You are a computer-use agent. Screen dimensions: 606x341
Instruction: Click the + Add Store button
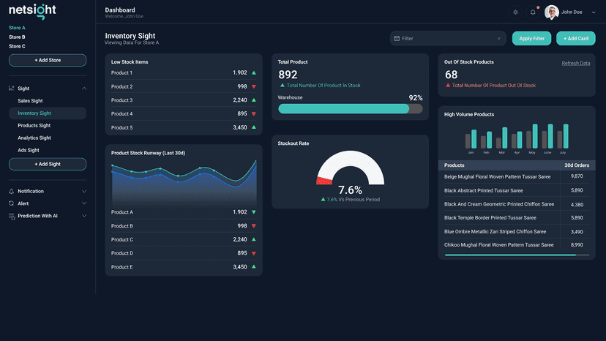[48, 60]
